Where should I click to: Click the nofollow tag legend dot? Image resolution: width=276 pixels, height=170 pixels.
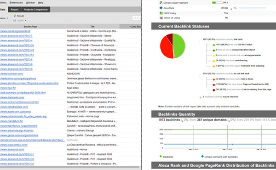pyautogui.click(x=214, y=61)
